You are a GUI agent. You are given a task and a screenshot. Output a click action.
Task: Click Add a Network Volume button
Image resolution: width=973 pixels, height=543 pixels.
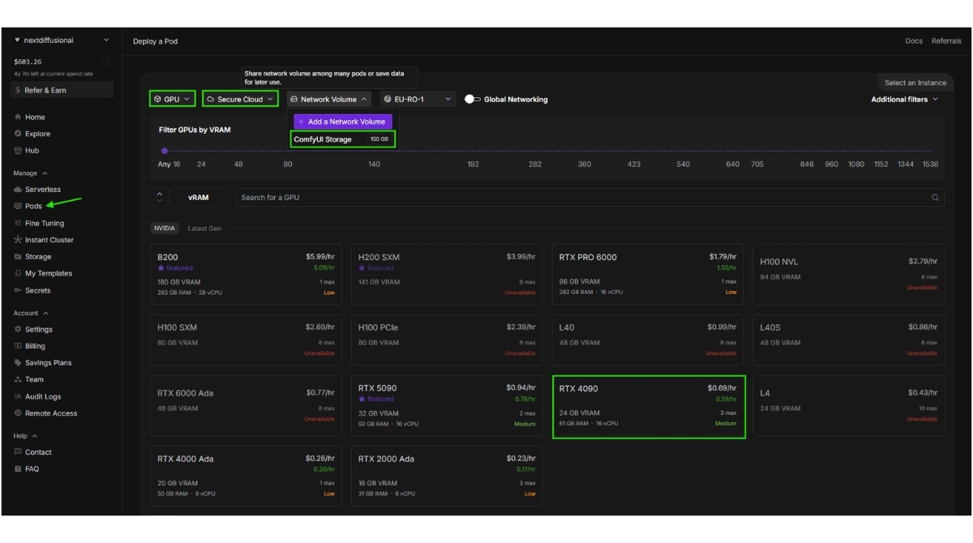[342, 122]
